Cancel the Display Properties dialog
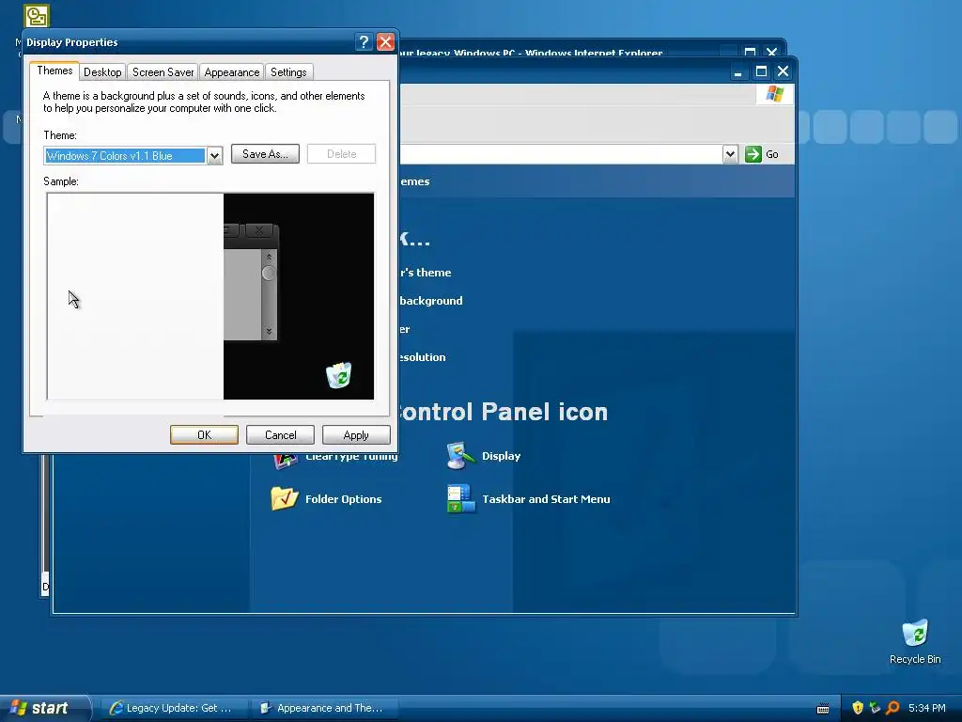The height and width of the screenshot is (722, 962). click(280, 435)
